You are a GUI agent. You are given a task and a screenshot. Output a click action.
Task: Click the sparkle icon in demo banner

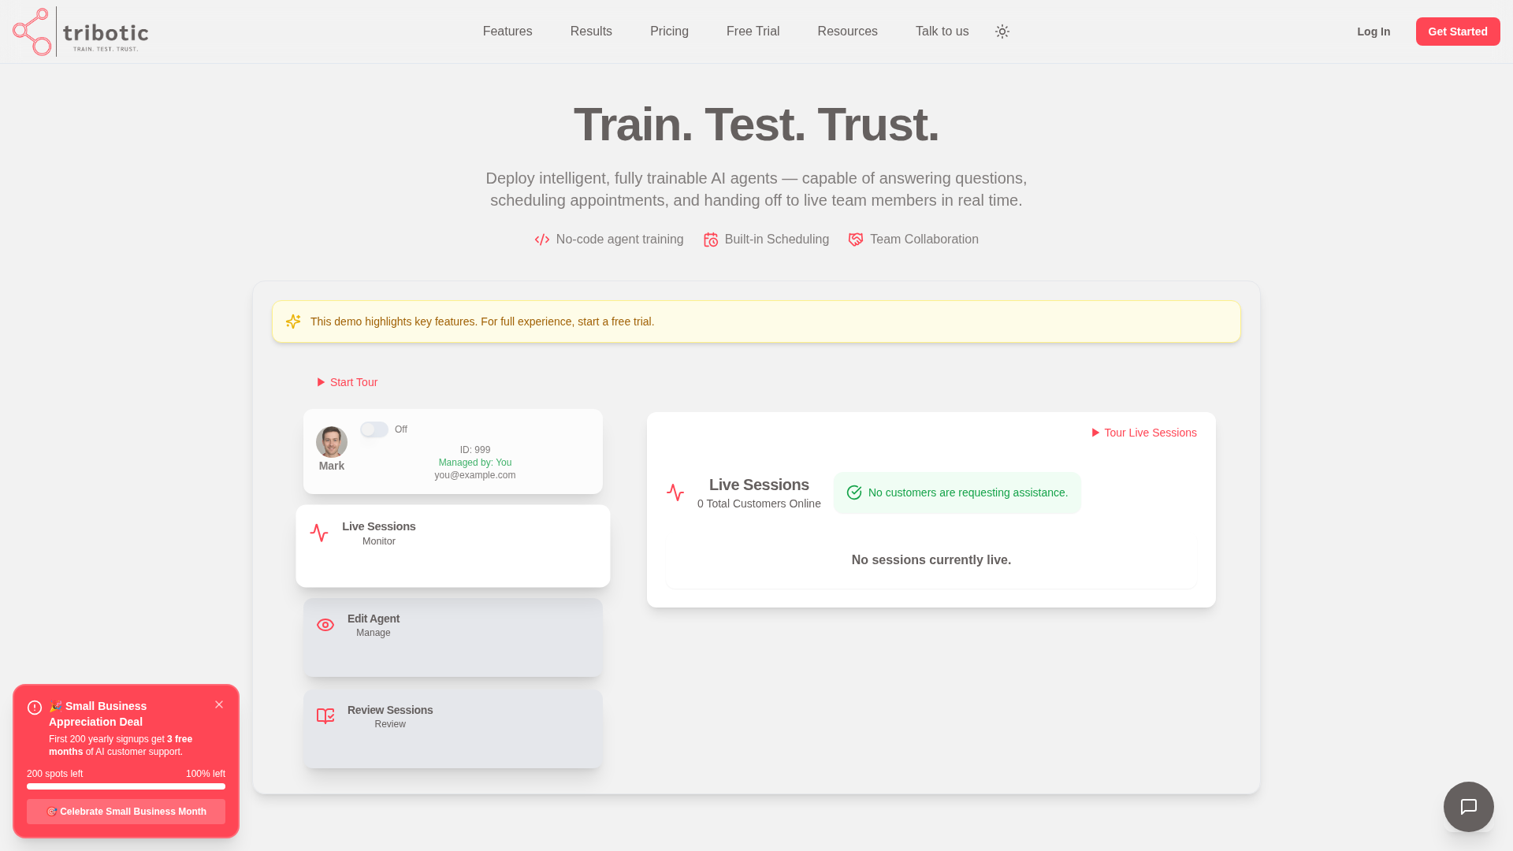[x=293, y=321]
